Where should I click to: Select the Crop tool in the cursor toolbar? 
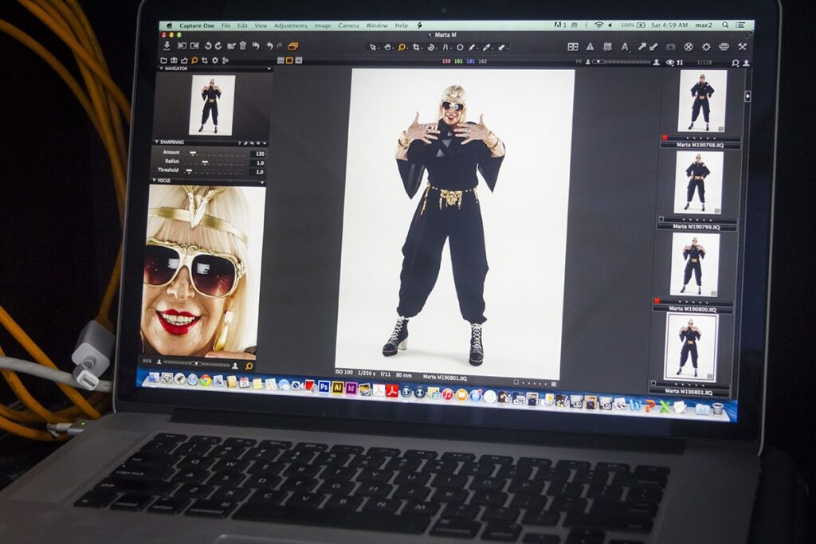(417, 47)
